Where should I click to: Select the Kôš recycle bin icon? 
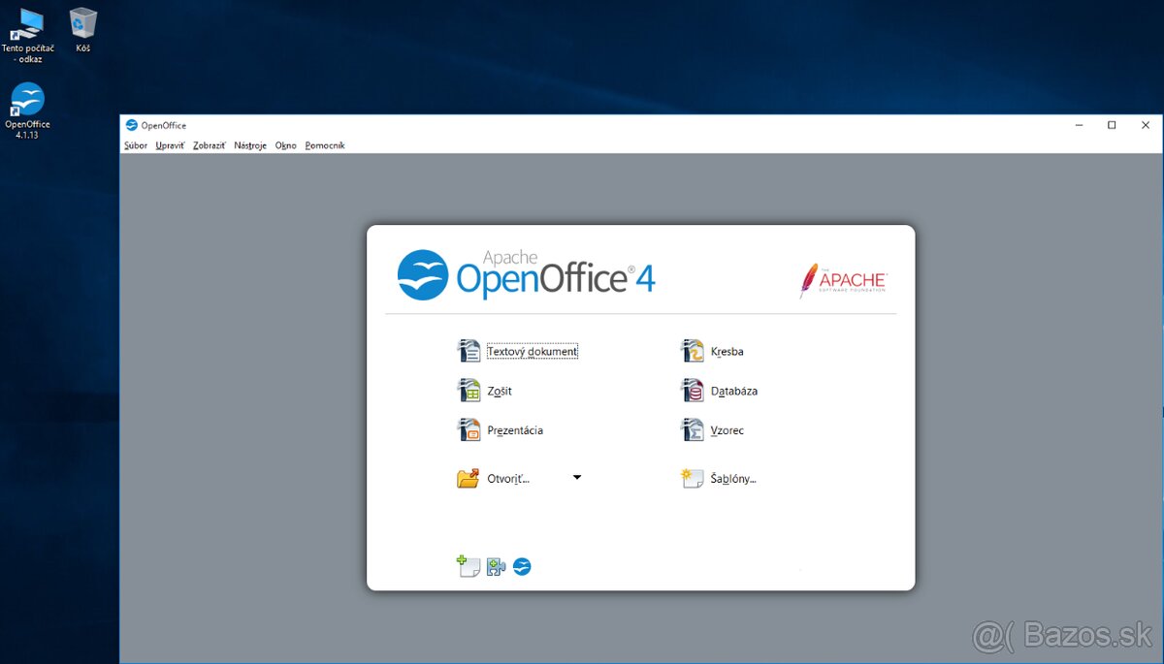tap(83, 30)
